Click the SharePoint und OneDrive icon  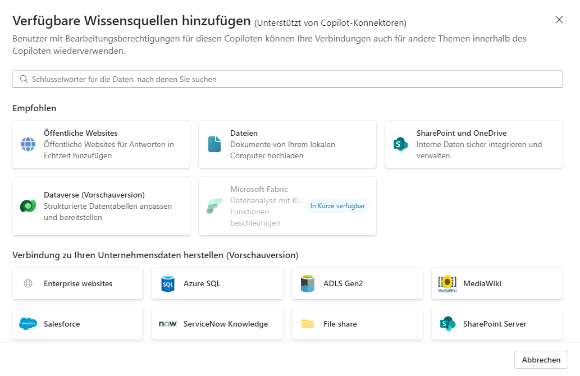[x=400, y=144]
